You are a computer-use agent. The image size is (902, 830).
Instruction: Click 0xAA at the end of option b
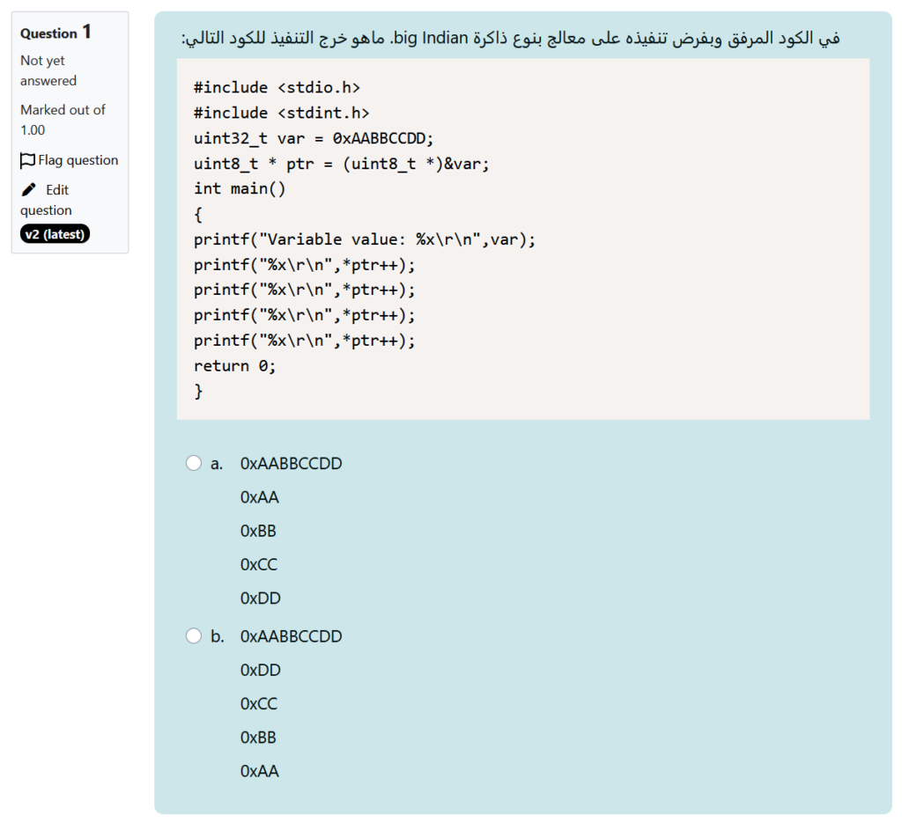pyautogui.click(x=259, y=771)
